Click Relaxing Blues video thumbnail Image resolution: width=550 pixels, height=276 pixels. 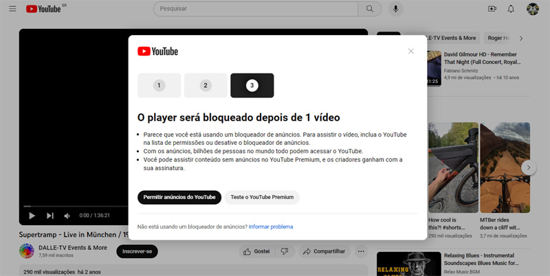(409, 264)
